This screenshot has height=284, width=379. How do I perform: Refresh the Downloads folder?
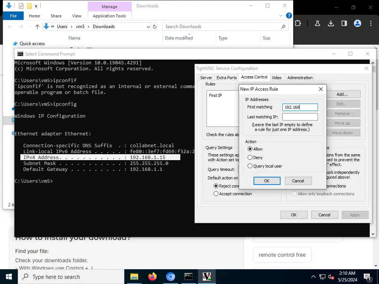coord(155,27)
